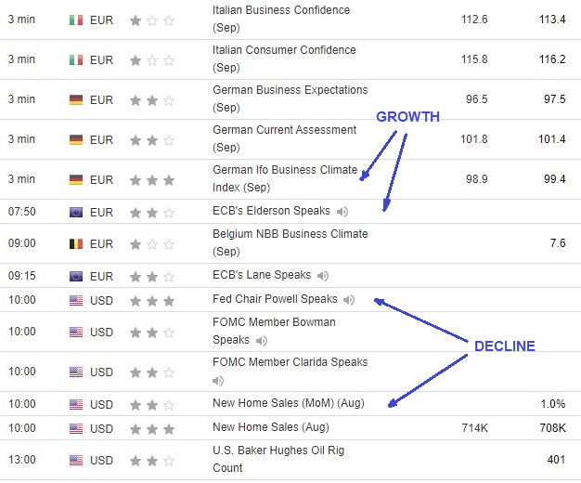581x483 pixels.
Task: Click speaker icon under FOMC Member Clarida Speaks
Action: pos(218,381)
